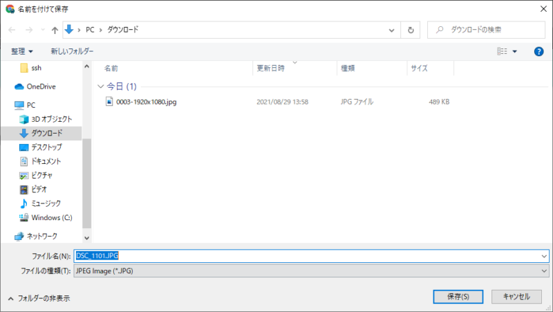Open the ファイルの種類 dropdown
This screenshot has width=553, height=312.
(x=311, y=270)
